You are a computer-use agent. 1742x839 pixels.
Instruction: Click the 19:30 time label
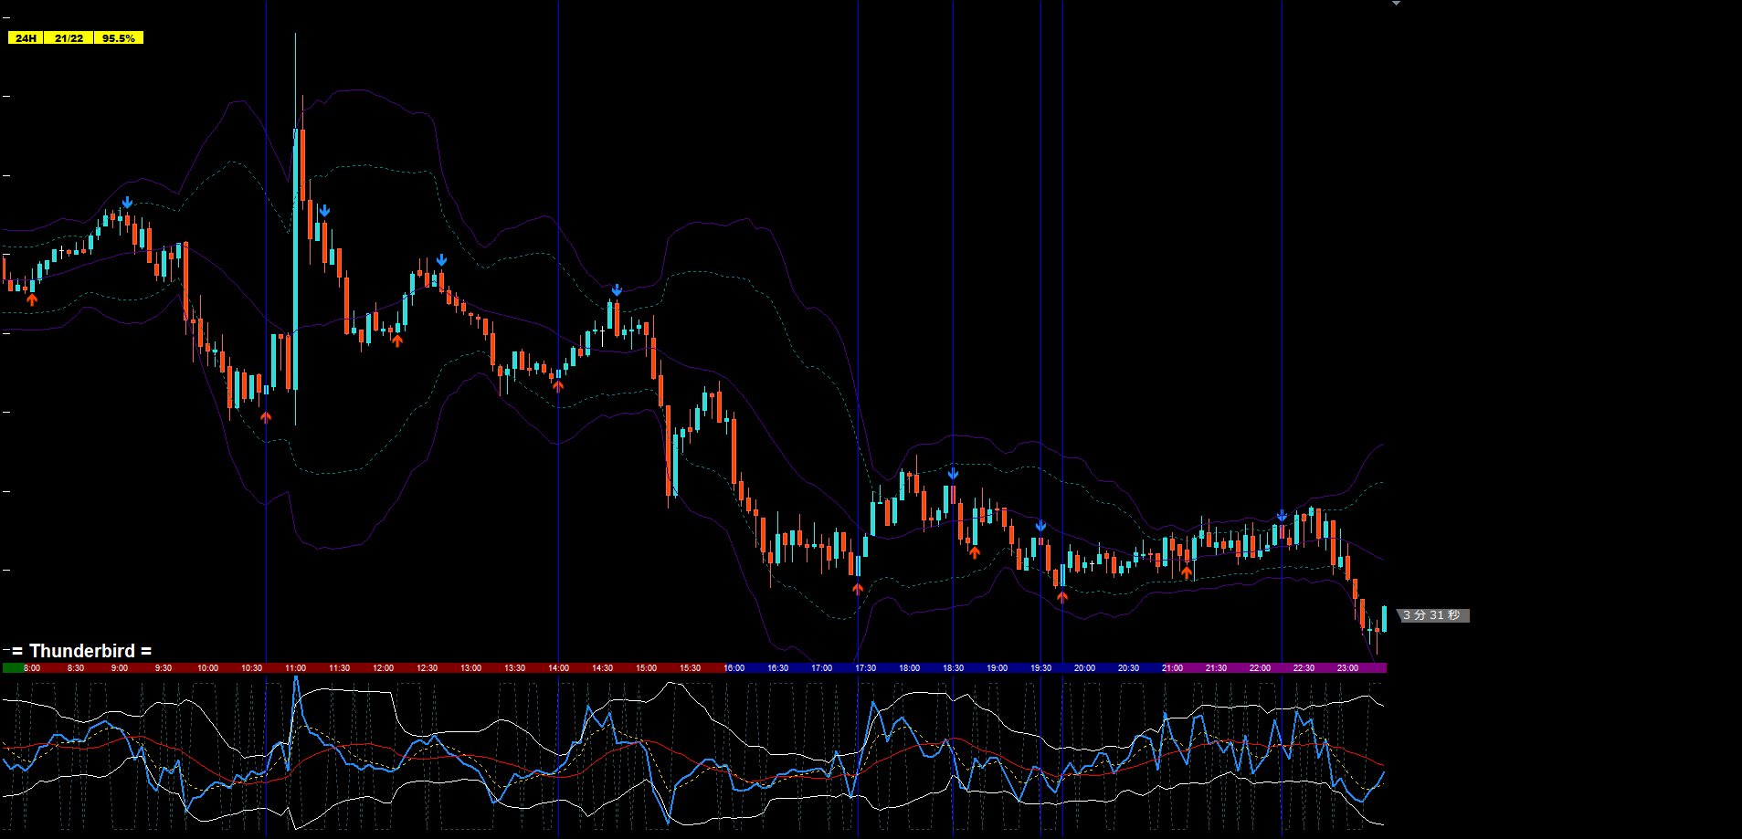(x=1040, y=668)
